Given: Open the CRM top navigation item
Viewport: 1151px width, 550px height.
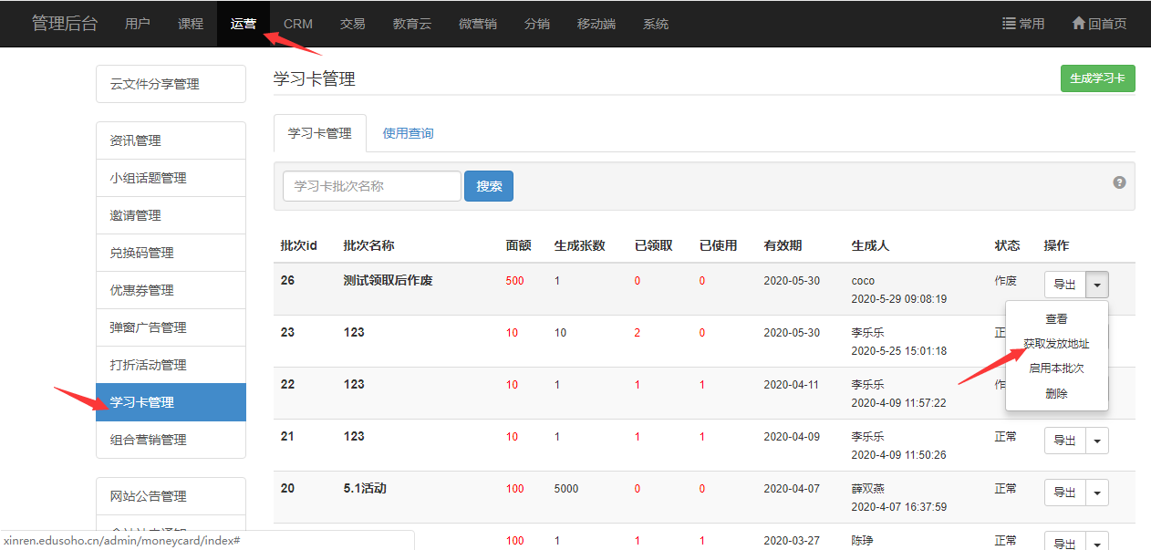Looking at the screenshot, I should [297, 24].
